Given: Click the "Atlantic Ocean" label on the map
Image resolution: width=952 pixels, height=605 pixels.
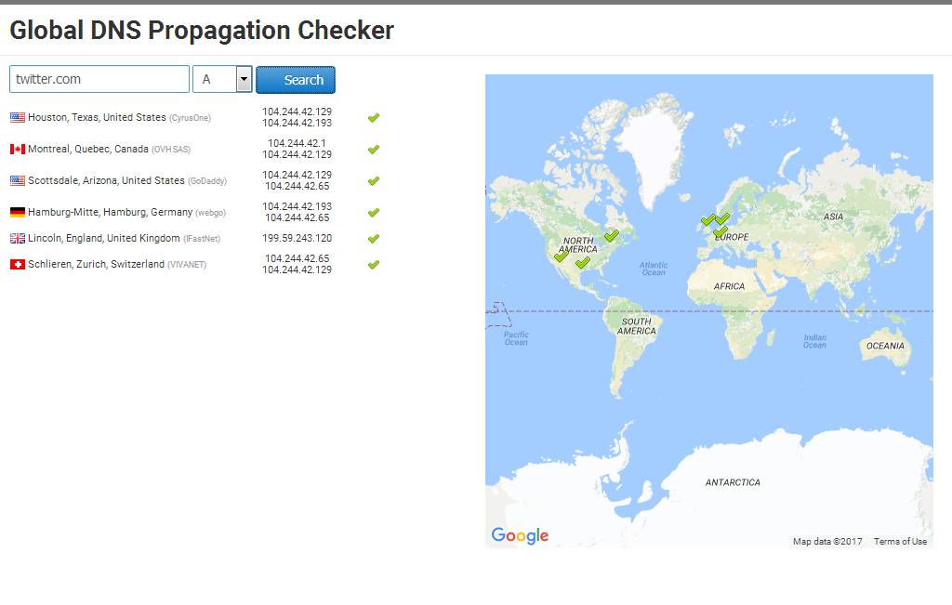Looking at the screenshot, I should point(654,269).
